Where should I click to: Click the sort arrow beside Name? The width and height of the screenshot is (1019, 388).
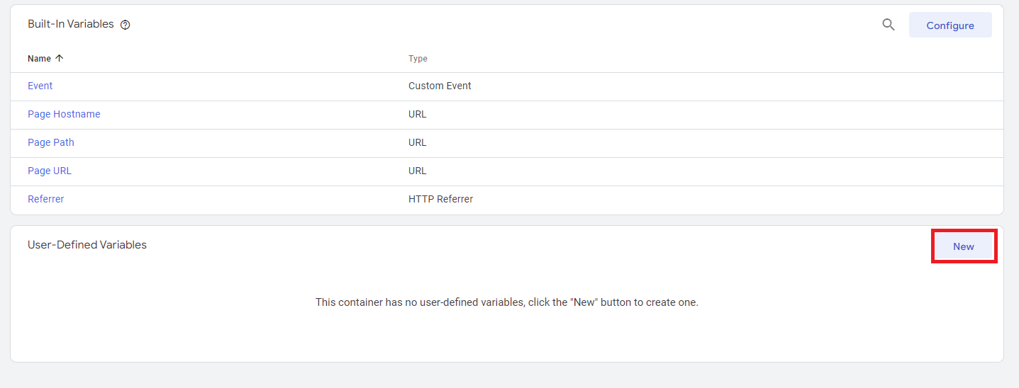pyautogui.click(x=59, y=59)
